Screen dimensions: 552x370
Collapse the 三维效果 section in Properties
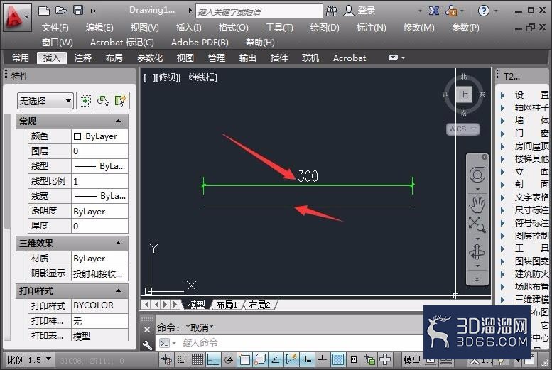tap(118, 244)
